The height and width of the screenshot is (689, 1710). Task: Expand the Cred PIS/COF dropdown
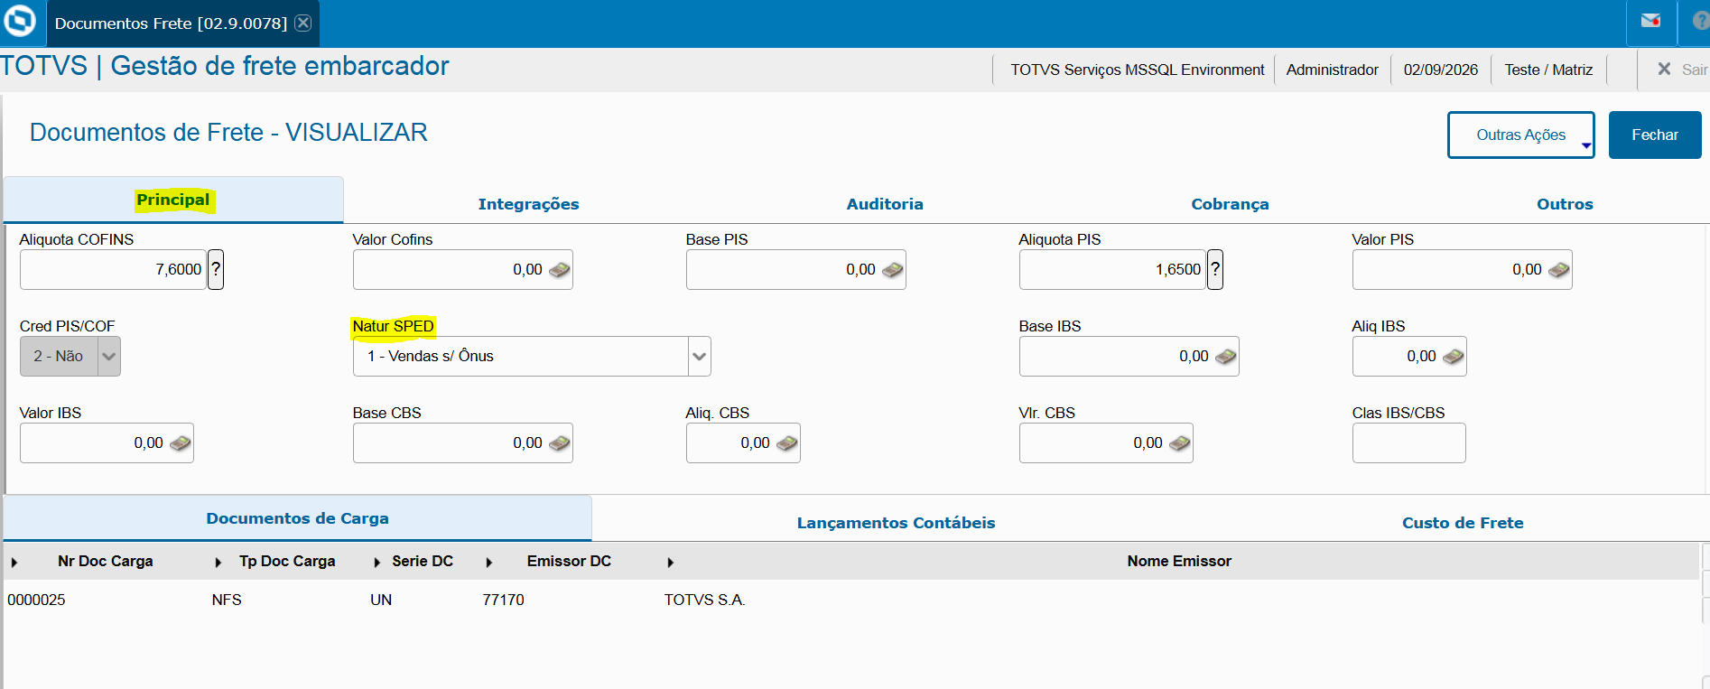pos(109,357)
